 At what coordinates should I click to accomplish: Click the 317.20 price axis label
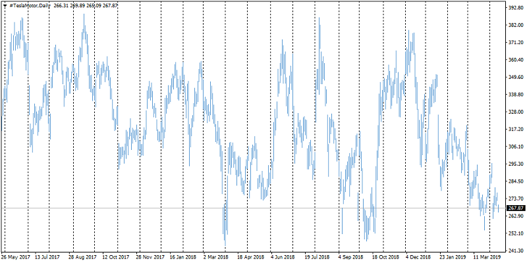point(516,129)
